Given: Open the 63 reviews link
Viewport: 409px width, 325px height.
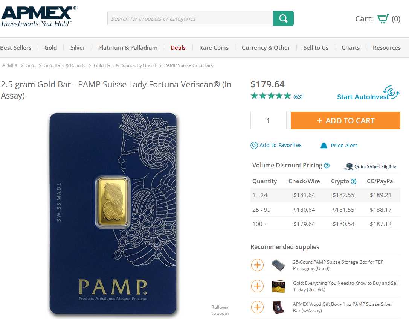Looking at the screenshot, I should [x=298, y=97].
